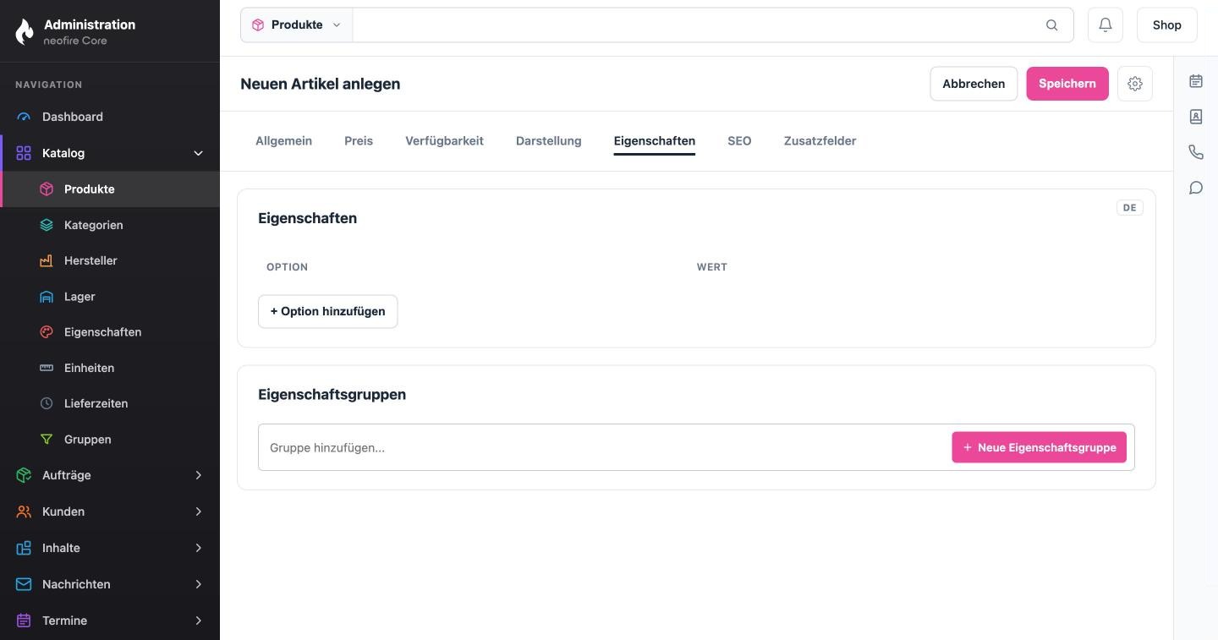Click the search magnifier icon
This screenshot has height=640, width=1218.
[x=1051, y=25]
